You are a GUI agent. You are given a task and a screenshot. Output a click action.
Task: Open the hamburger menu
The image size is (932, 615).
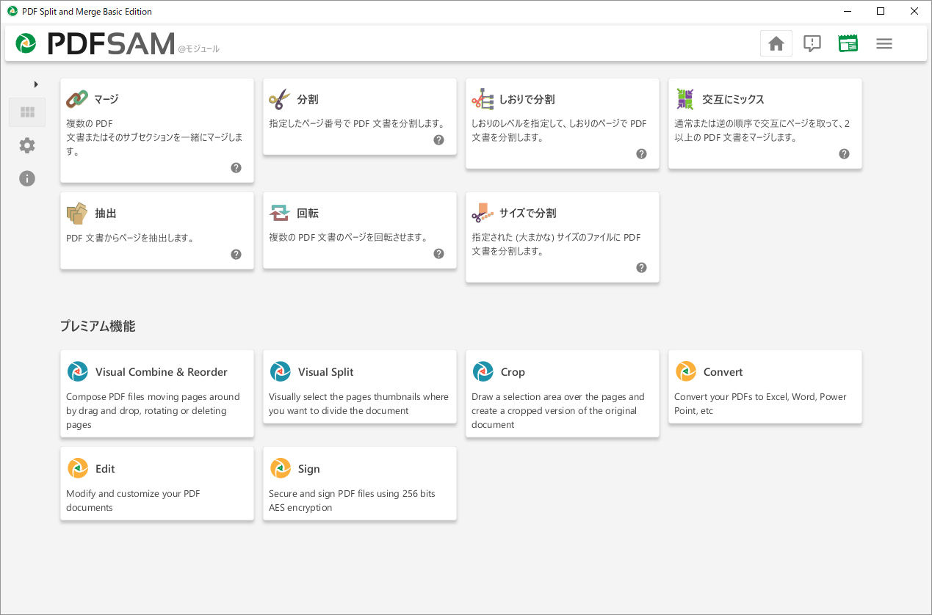coord(884,44)
